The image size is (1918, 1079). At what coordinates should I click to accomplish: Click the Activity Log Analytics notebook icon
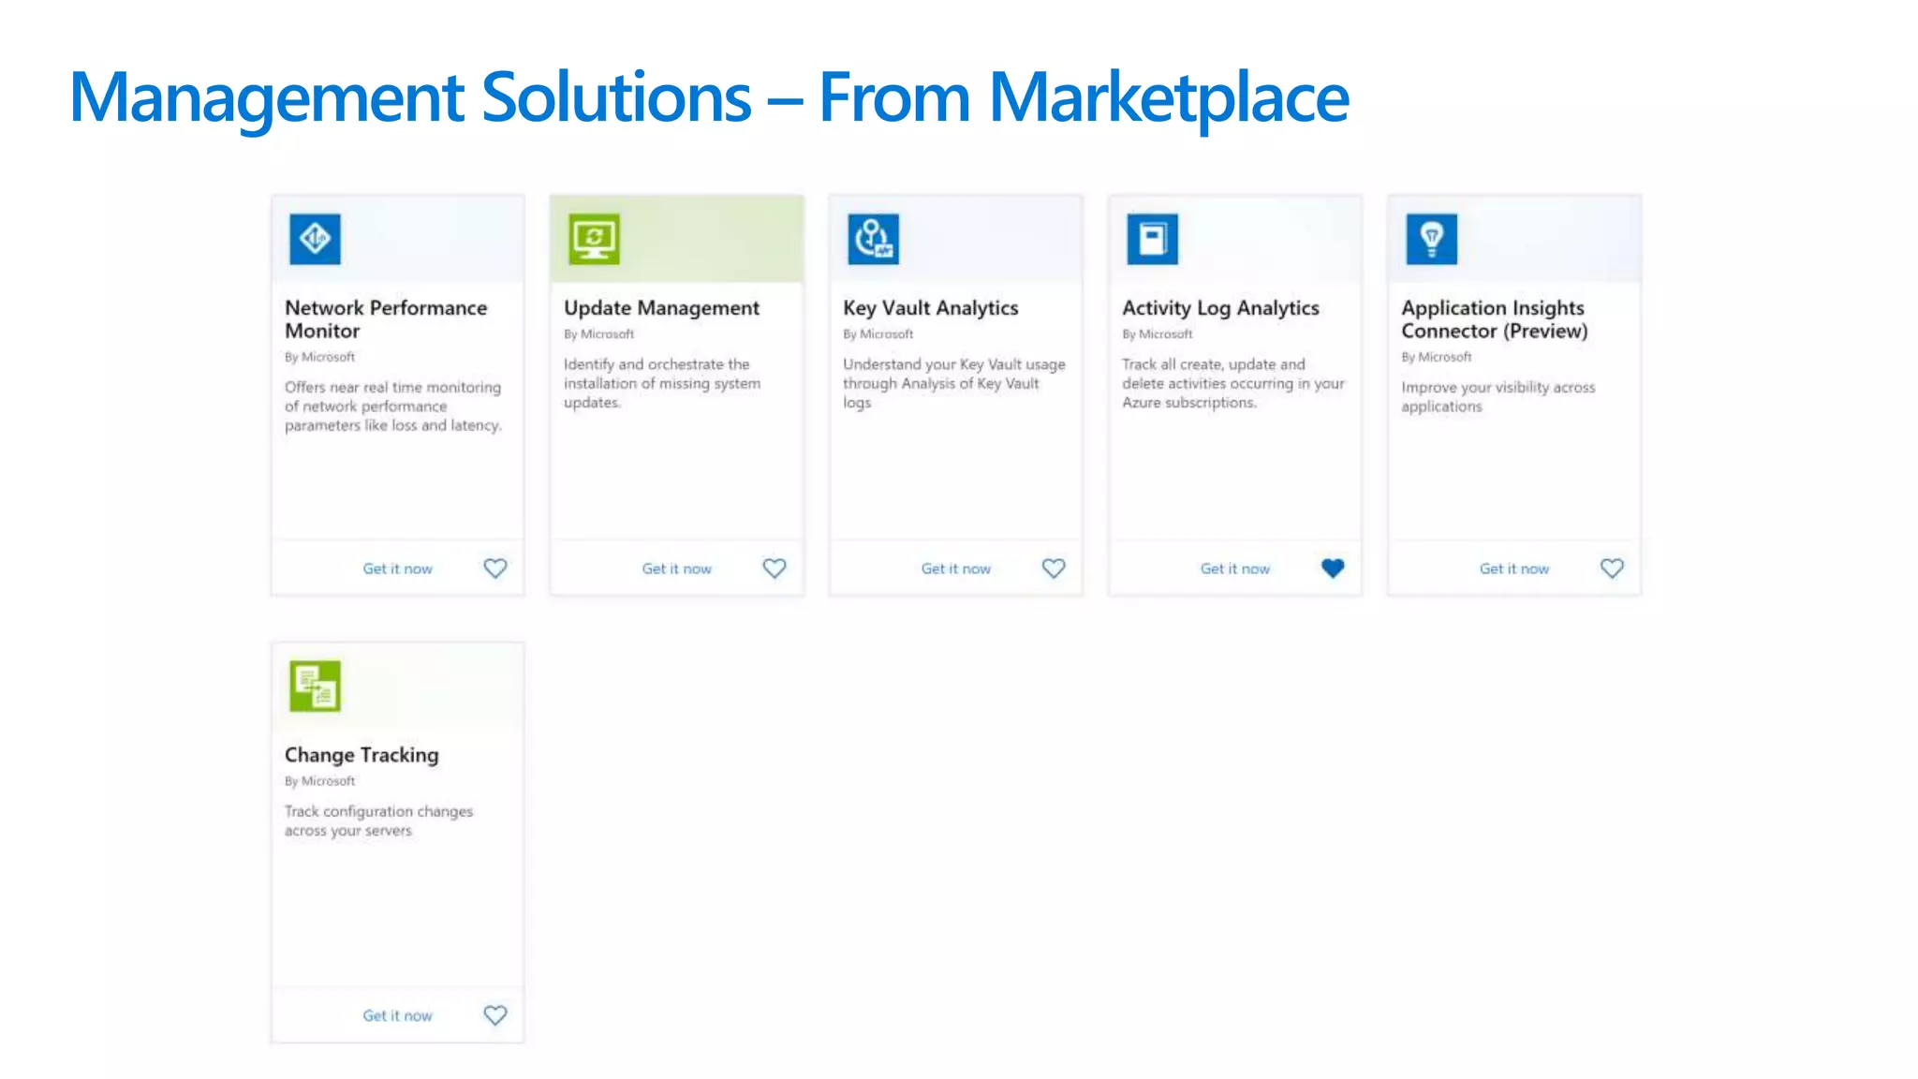[x=1152, y=239]
